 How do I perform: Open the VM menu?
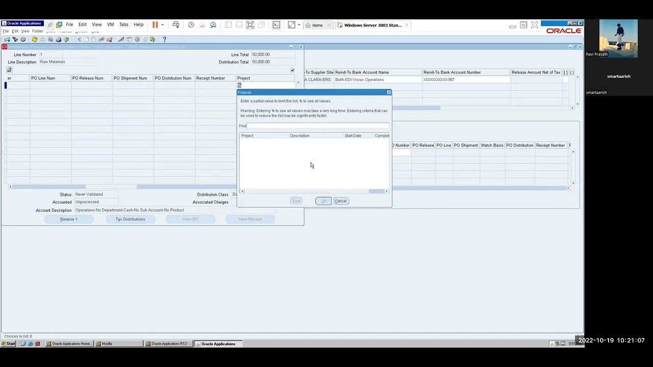110,24
